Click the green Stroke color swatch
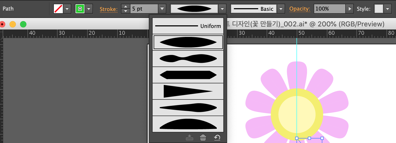The width and height of the screenshot is (396, 143). click(80, 9)
